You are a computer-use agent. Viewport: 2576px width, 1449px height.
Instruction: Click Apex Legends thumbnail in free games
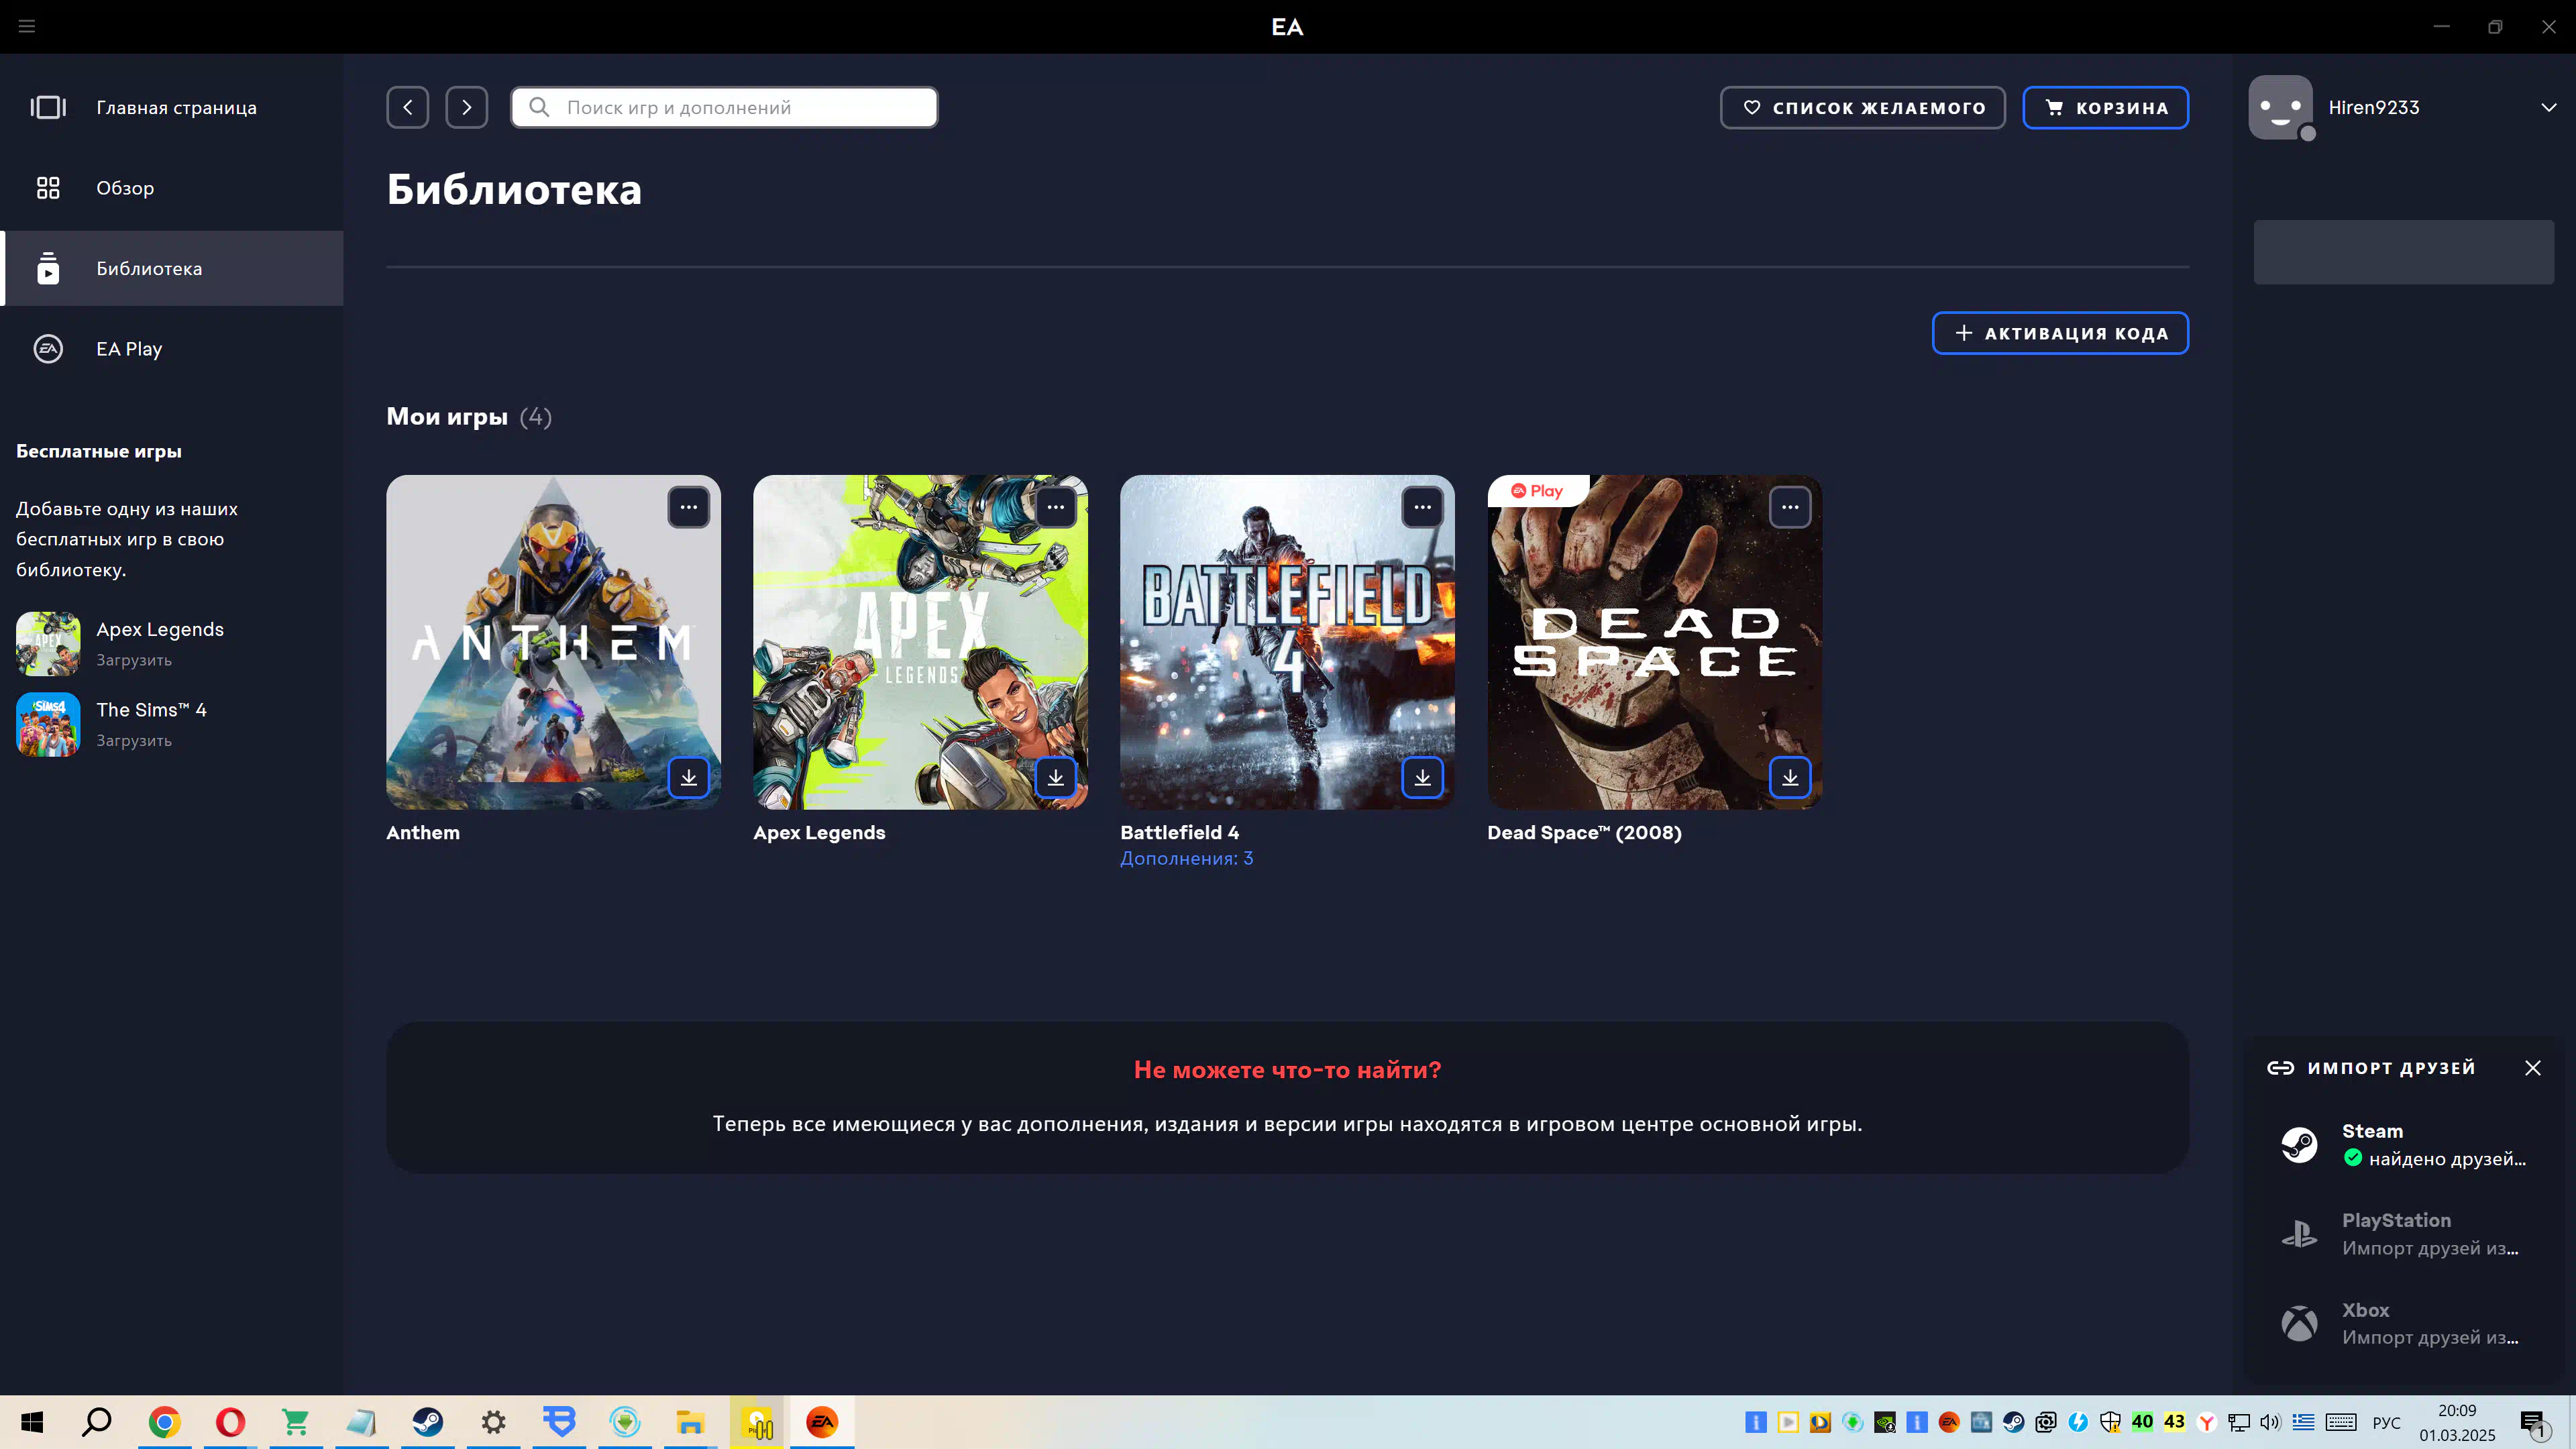point(48,644)
